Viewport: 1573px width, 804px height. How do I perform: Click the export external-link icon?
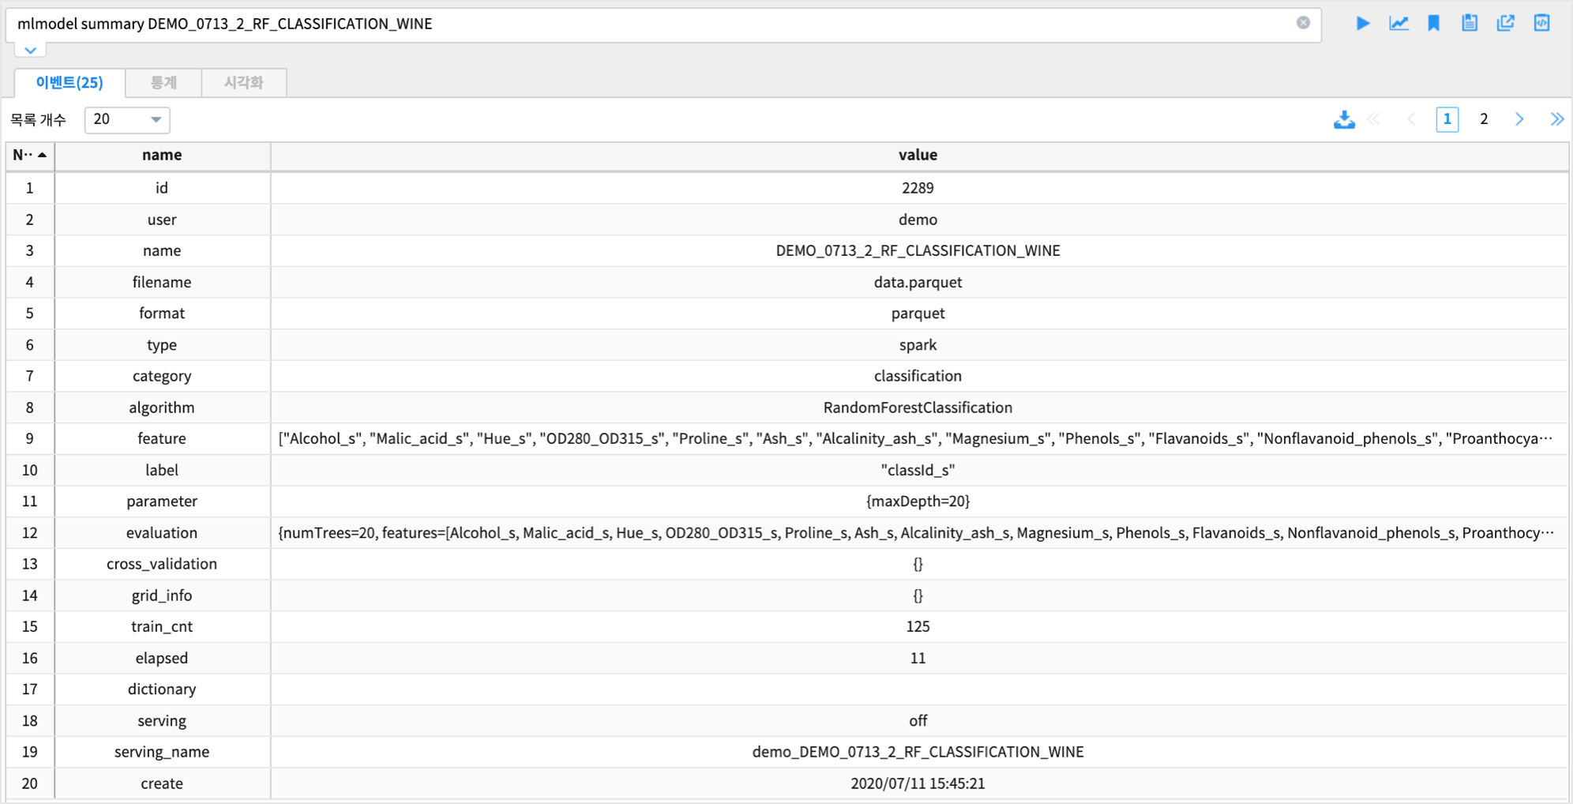pyautogui.click(x=1506, y=24)
